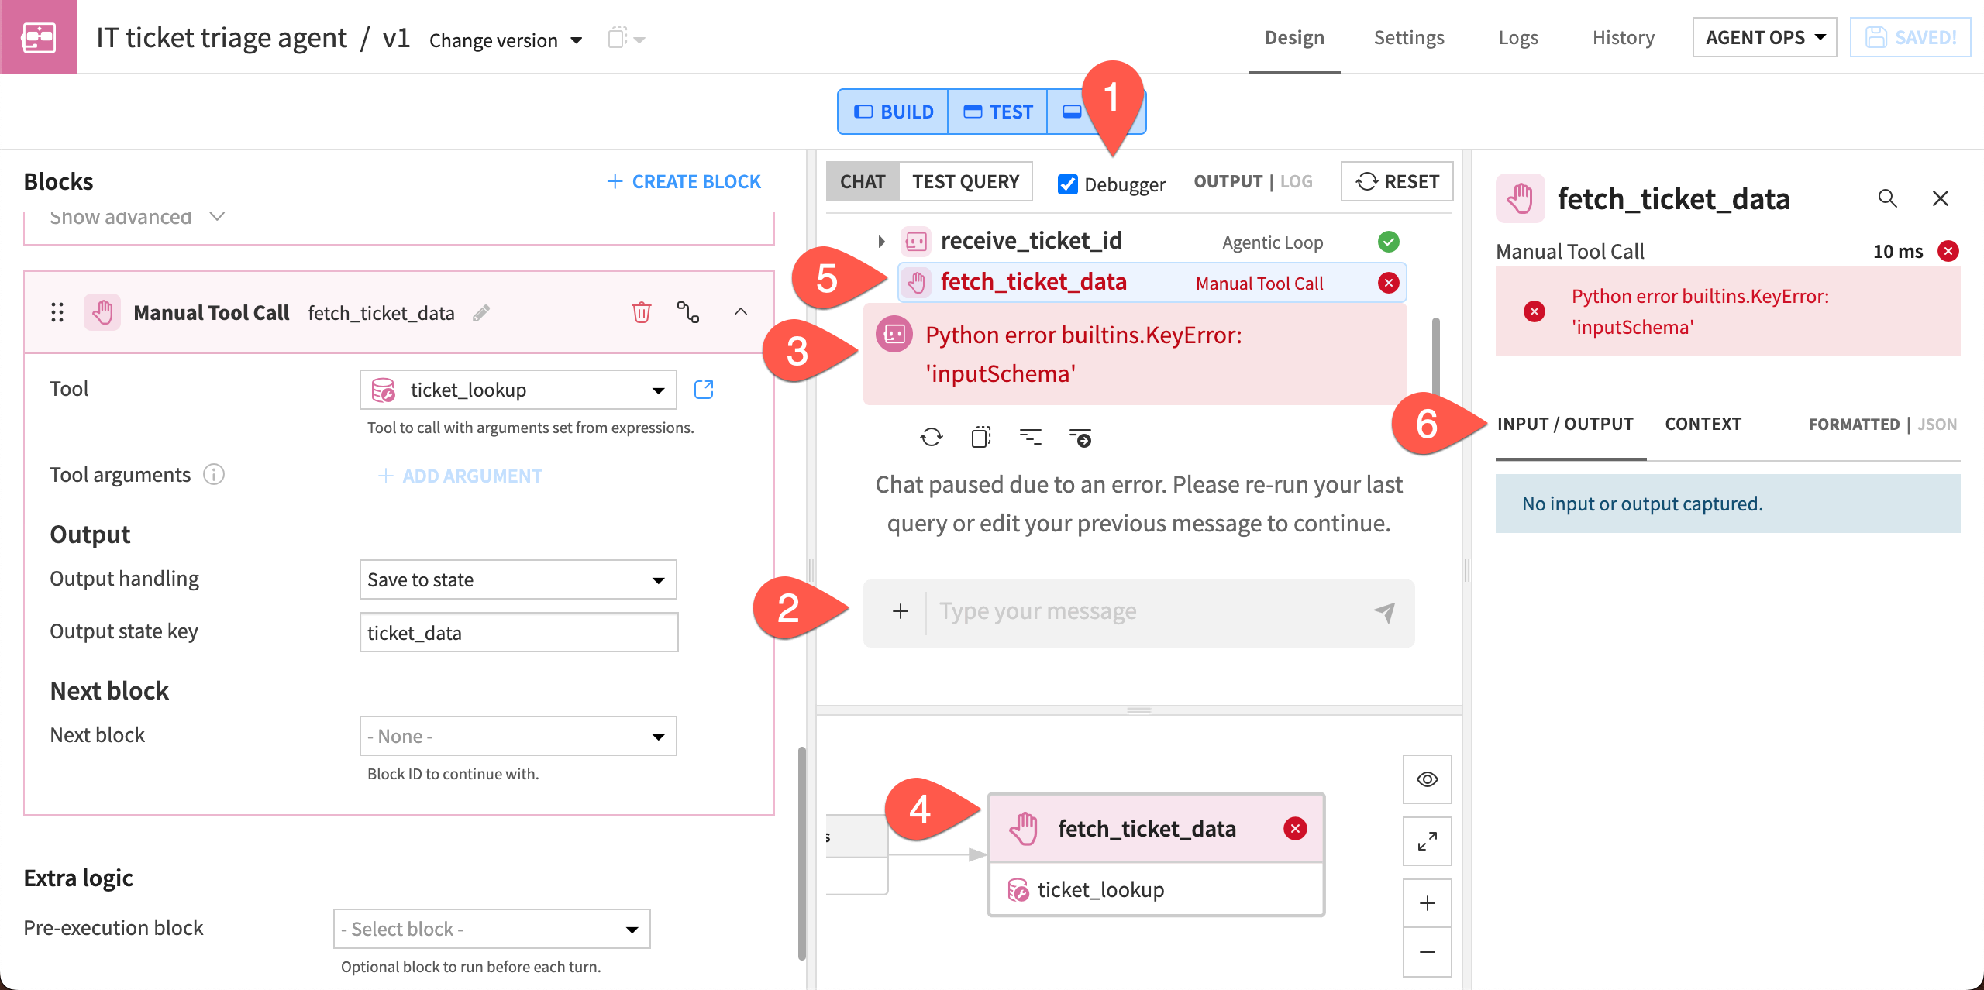Open the Tool dropdown showing ticket_lookup
The width and height of the screenshot is (1984, 990).
[x=518, y=390]
